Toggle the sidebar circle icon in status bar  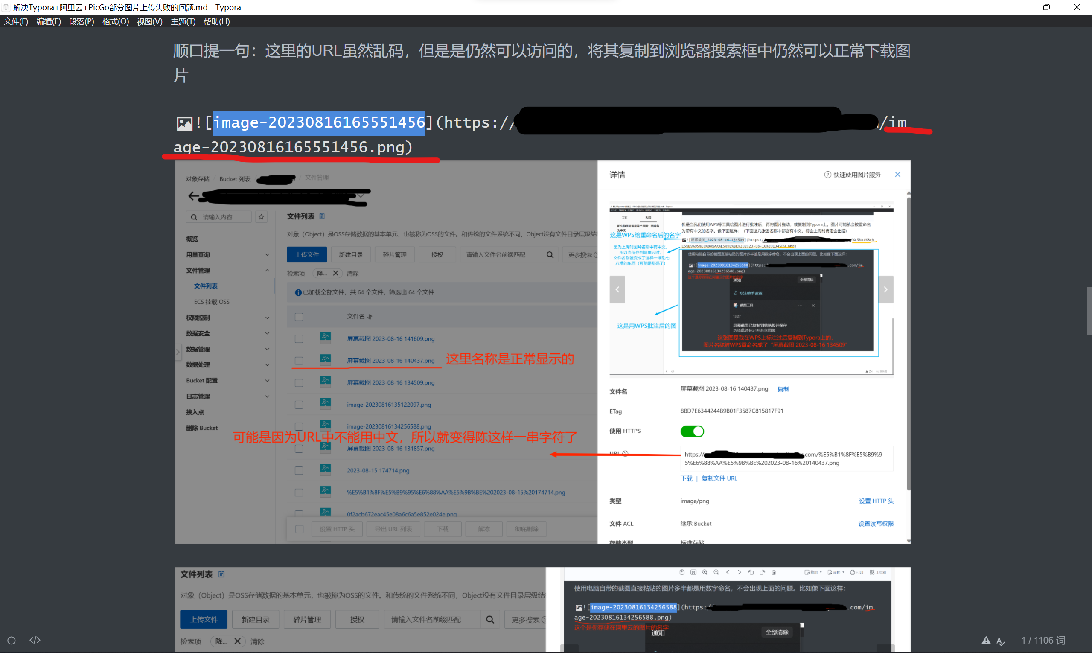12,640
